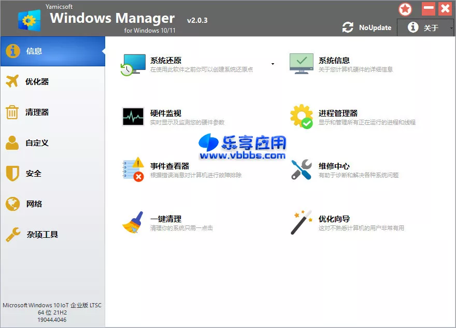Select the 优化器 airplane icon in sidebar
This screenshot has height=328, width=456.
click(11, 81)
